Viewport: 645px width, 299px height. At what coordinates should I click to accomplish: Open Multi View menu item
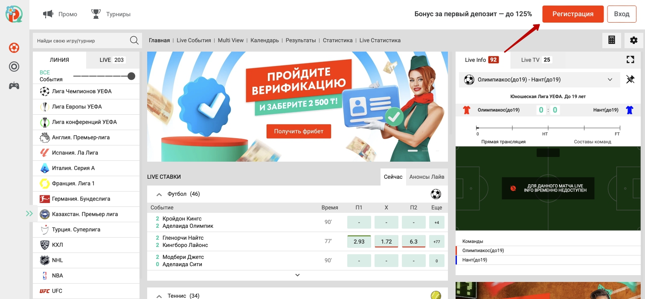[x=231, y=41]
